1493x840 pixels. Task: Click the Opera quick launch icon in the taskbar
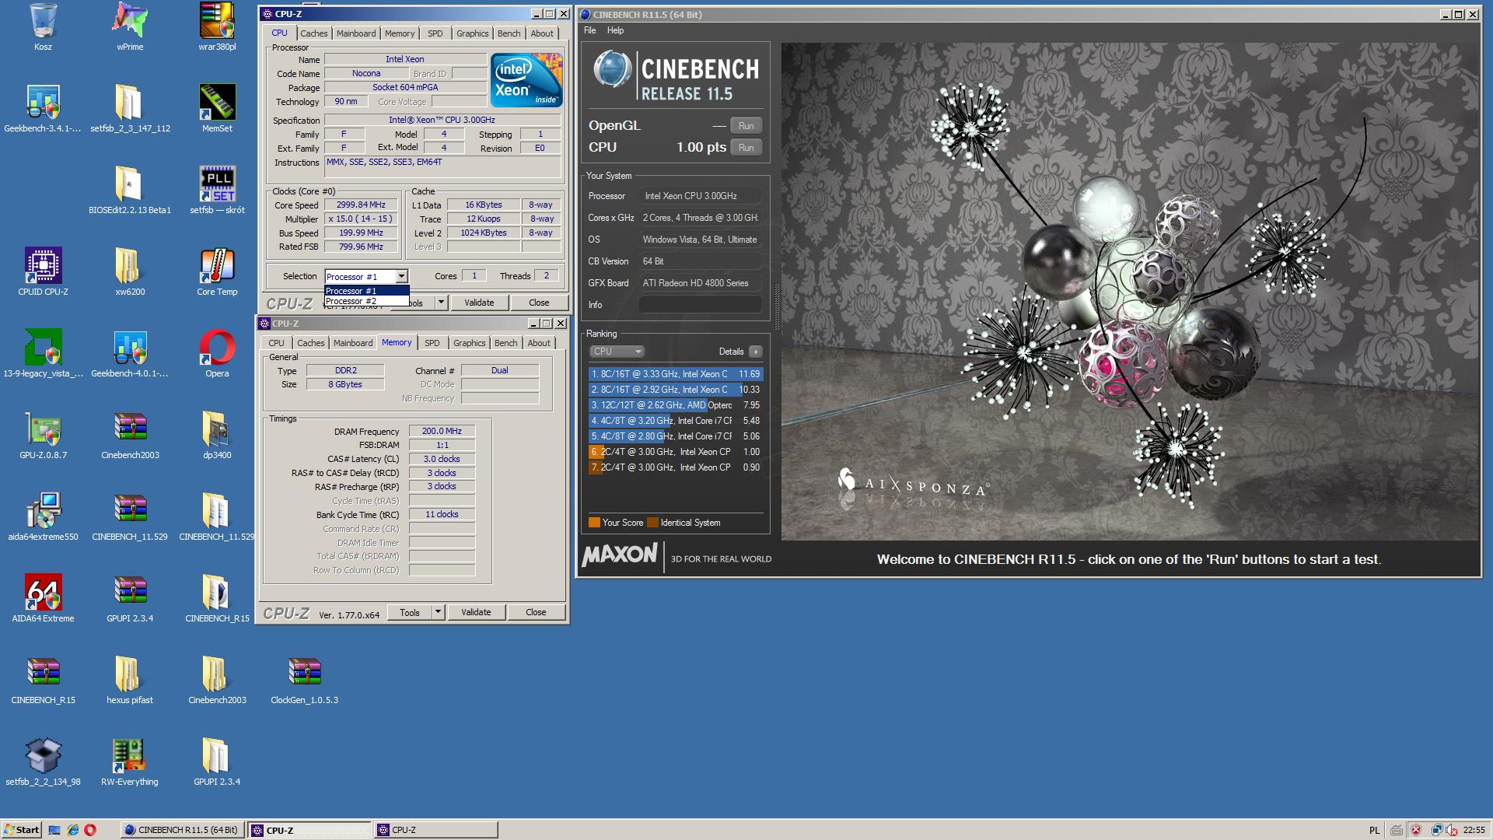point(90,830)
